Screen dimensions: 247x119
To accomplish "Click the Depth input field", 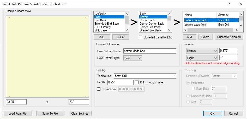I will (x=120, y=82).
